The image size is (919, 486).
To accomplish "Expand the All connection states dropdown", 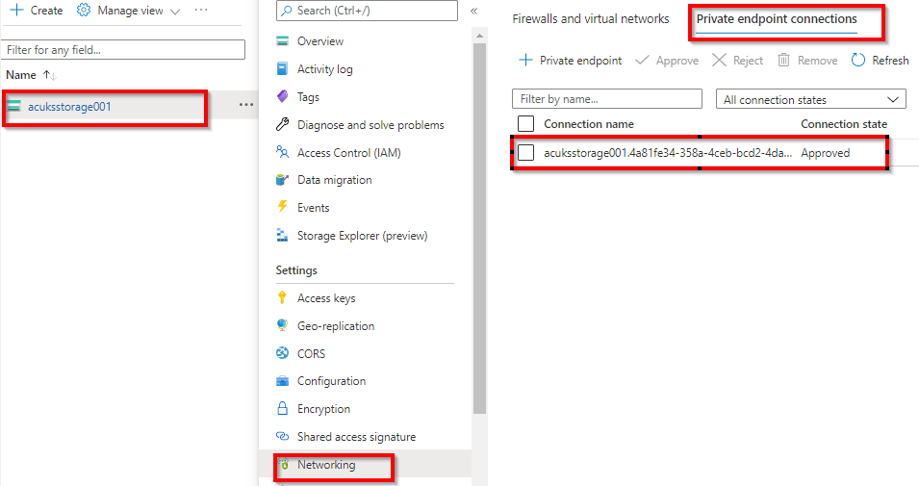I will click(810, 99).
